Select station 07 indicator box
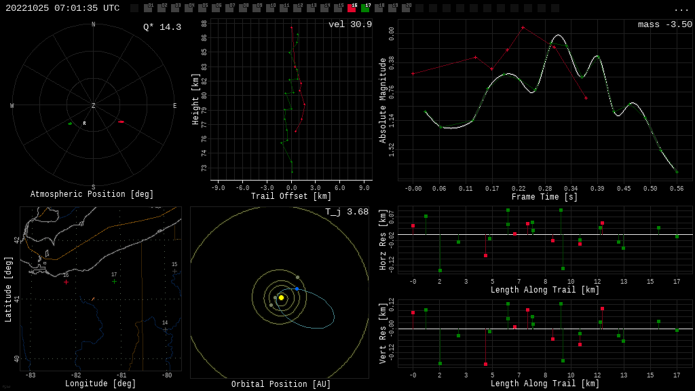This screenshot has width=695, height=391. coord(229,8)
